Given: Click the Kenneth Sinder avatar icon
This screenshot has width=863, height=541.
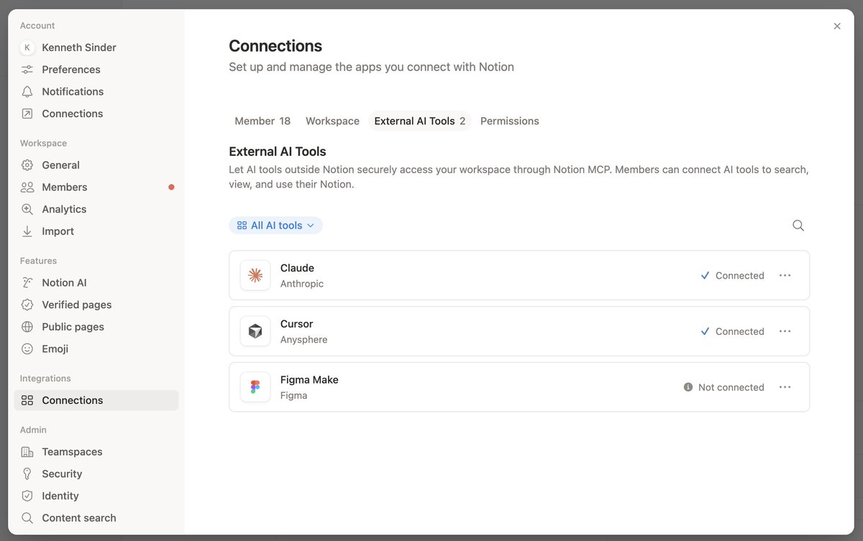Looking at the screenshot, I should click(x=27, y=47).
